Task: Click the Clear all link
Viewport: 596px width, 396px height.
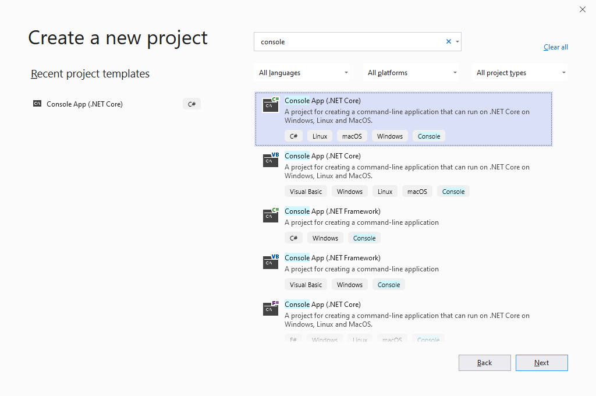Action: [555, 47]
